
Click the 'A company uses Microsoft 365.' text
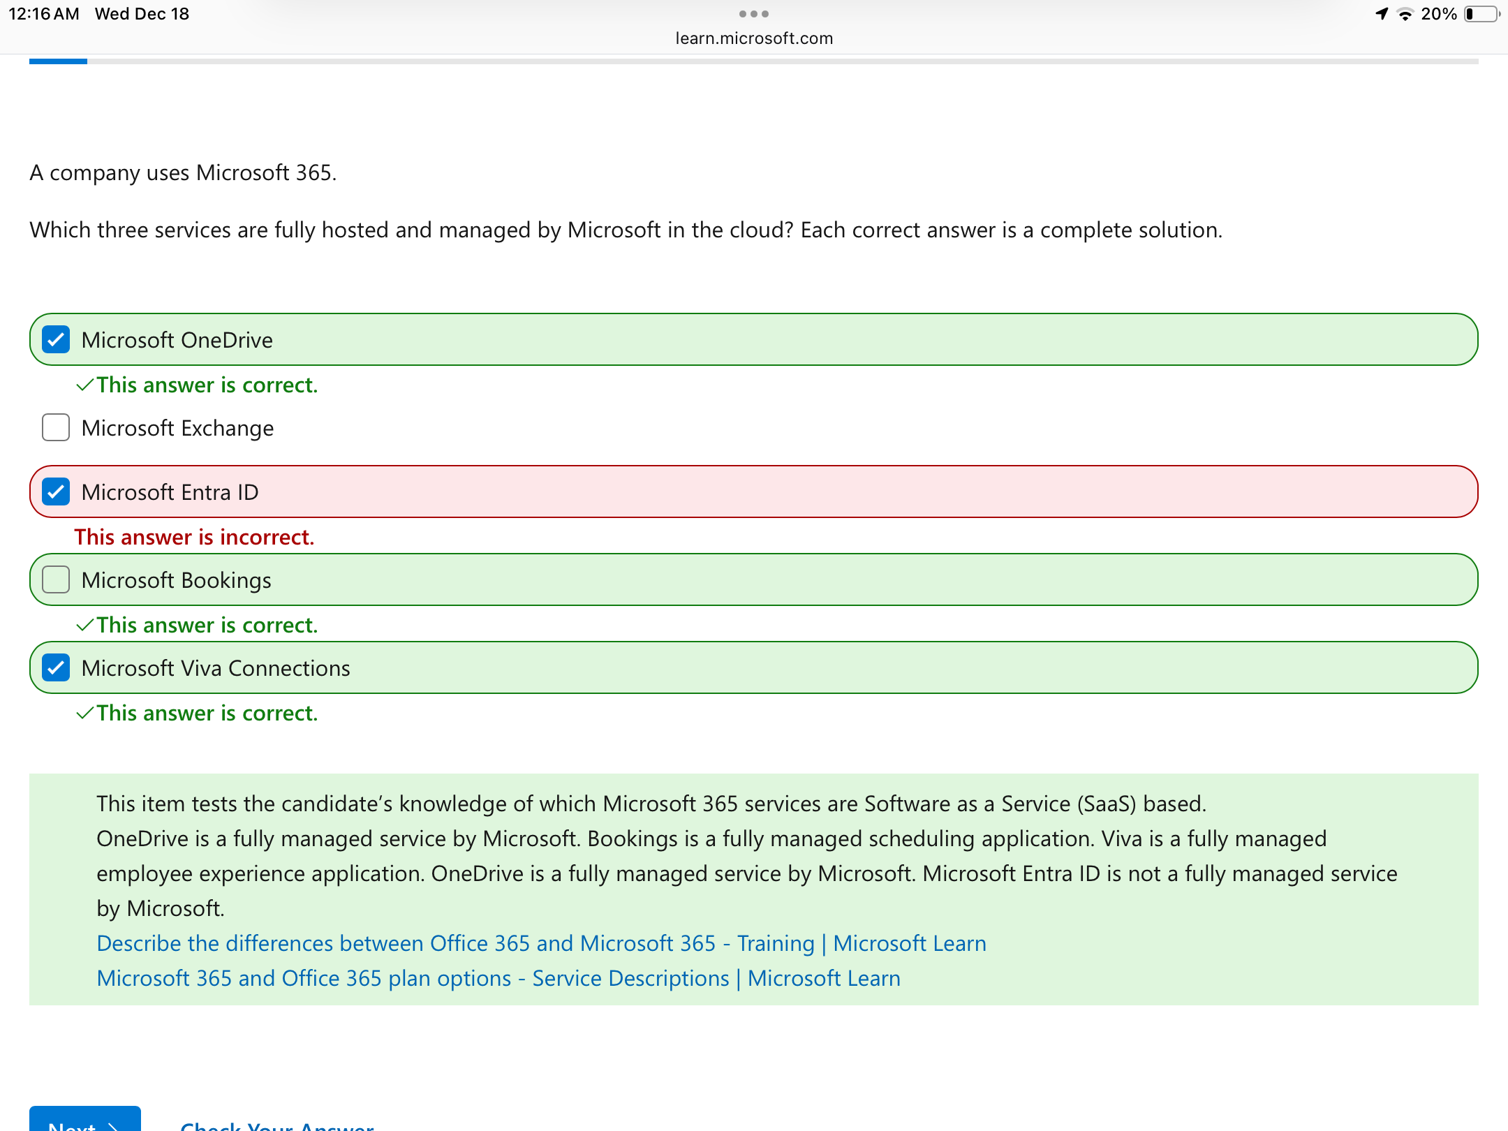tap(183, 172)
